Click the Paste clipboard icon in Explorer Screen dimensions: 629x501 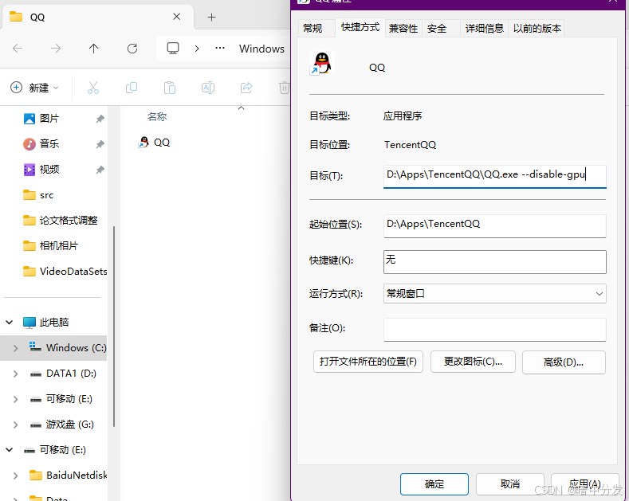170,88
